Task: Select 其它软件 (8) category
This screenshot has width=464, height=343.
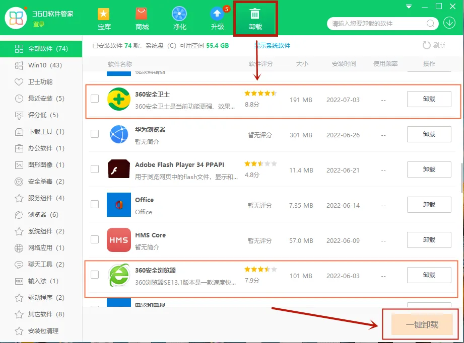Action: pyautogui.click(x=41, y=314)
